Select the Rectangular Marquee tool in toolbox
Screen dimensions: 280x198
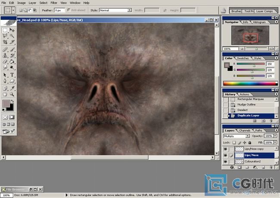pos(5,30)
